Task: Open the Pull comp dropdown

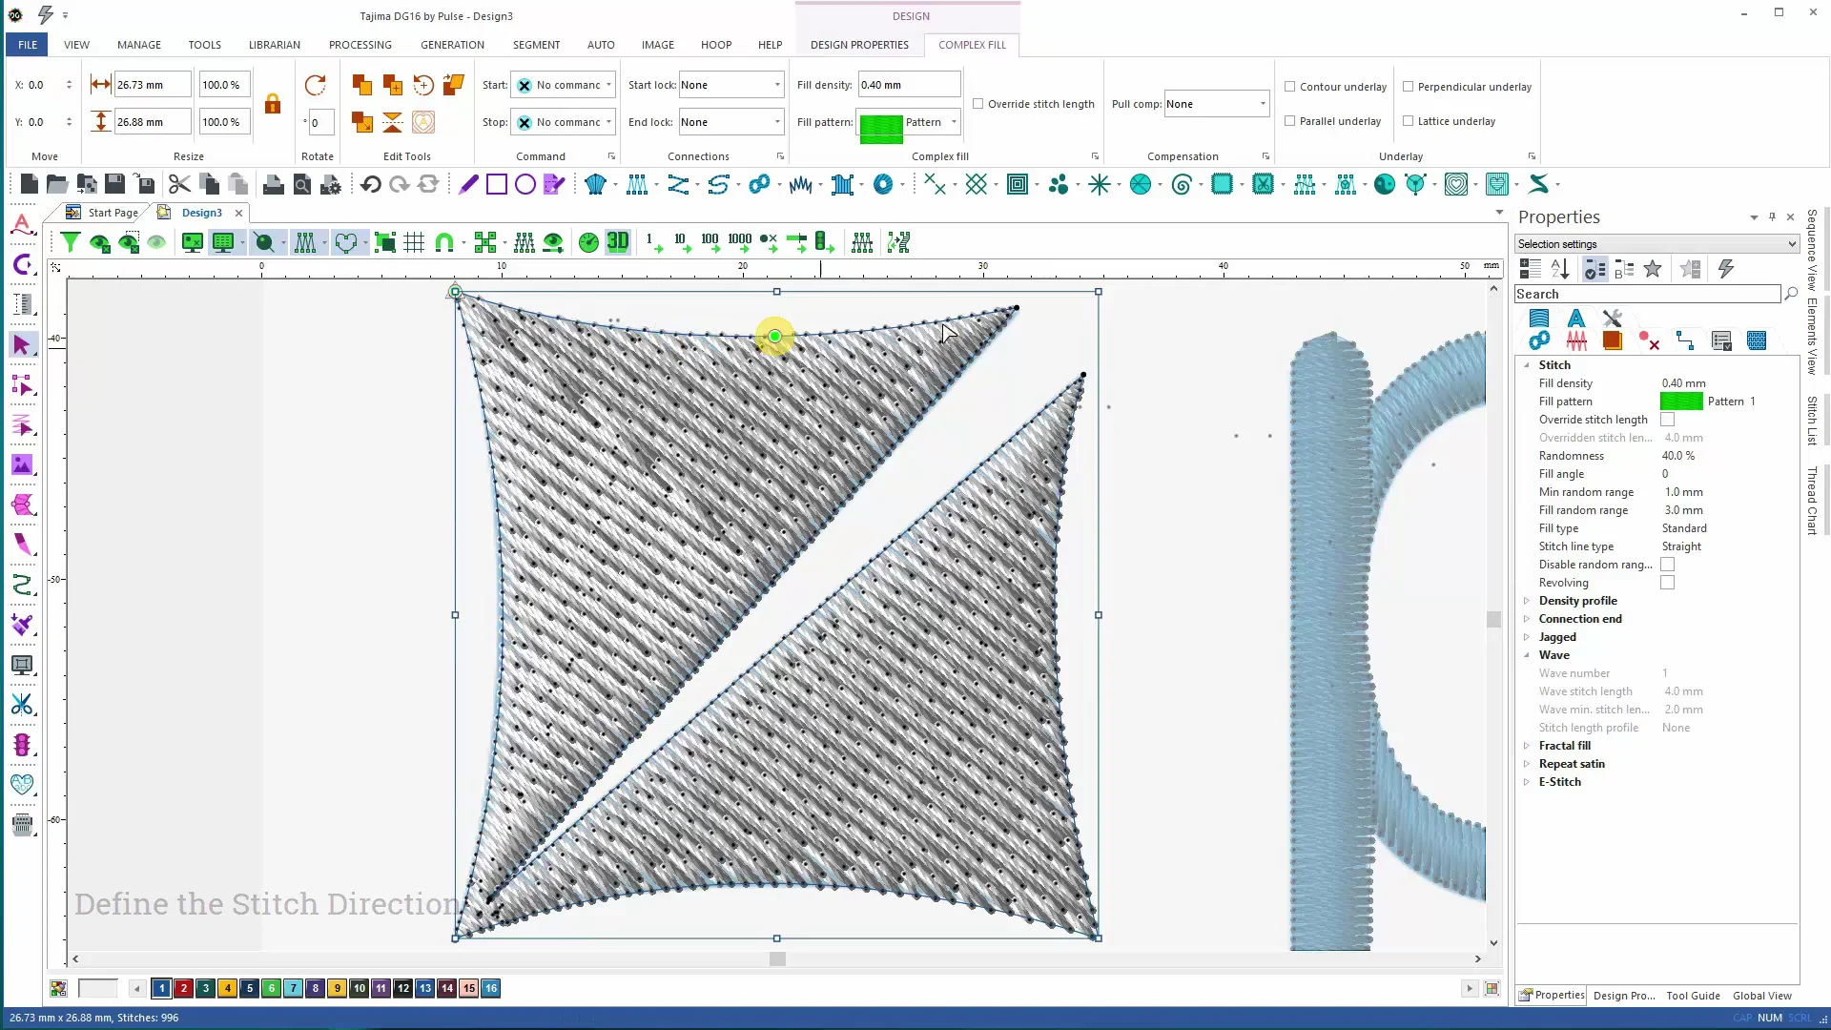Action: pos(1264,103)
